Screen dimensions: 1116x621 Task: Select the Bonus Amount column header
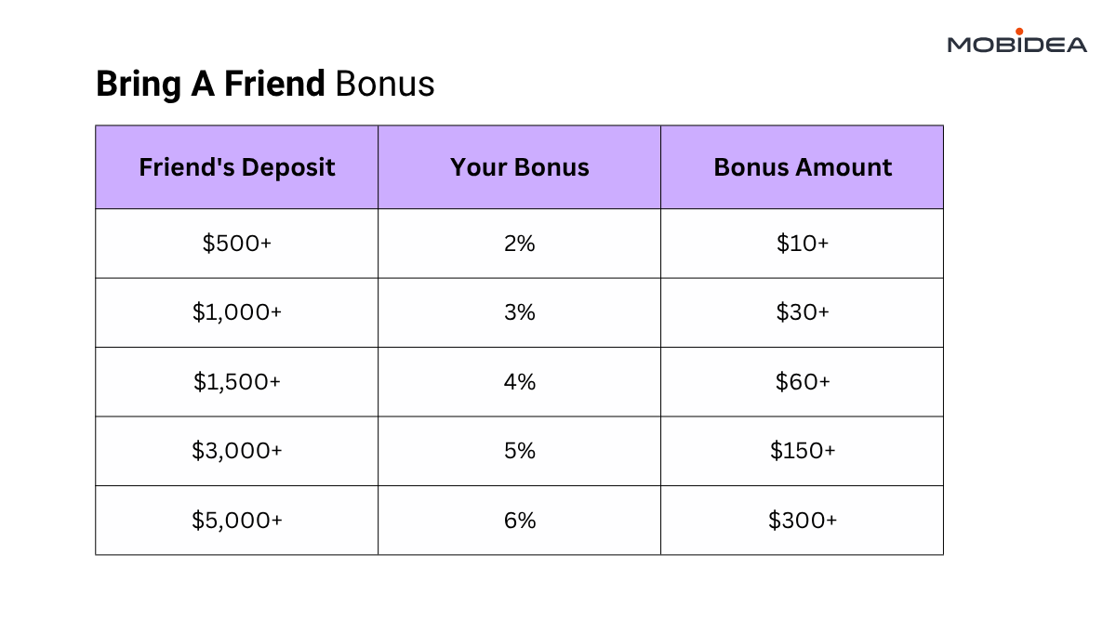[803, 167]
